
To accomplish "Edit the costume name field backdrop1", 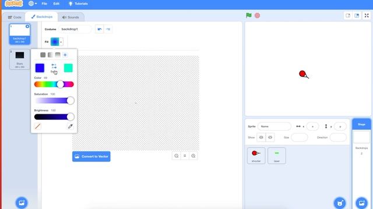I will [75, 29].
